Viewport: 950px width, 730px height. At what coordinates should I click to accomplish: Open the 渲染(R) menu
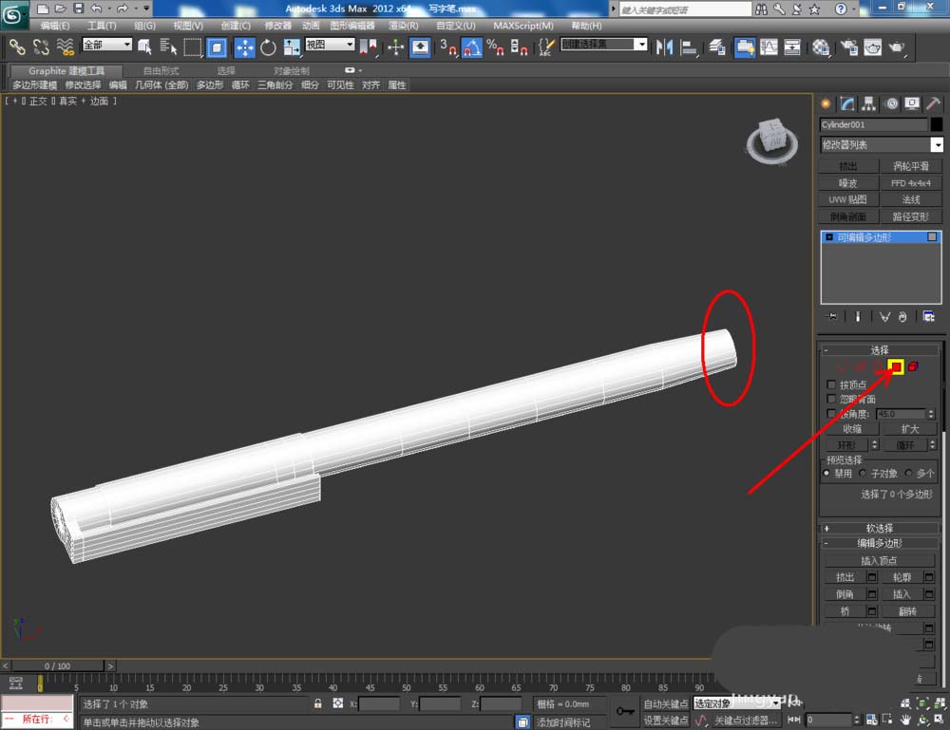pyautogui.click(x=404, y=26)
